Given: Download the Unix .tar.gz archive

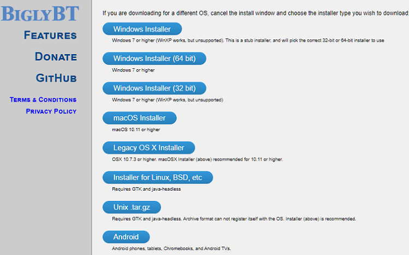Looking at the screenshot, I should pos(132,207).
